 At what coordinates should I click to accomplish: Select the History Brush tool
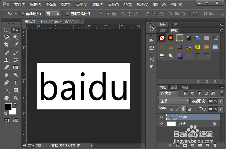click(16, 60)
